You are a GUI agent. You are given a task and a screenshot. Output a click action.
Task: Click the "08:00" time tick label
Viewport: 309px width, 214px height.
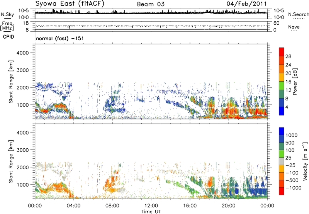coord(112,206)
